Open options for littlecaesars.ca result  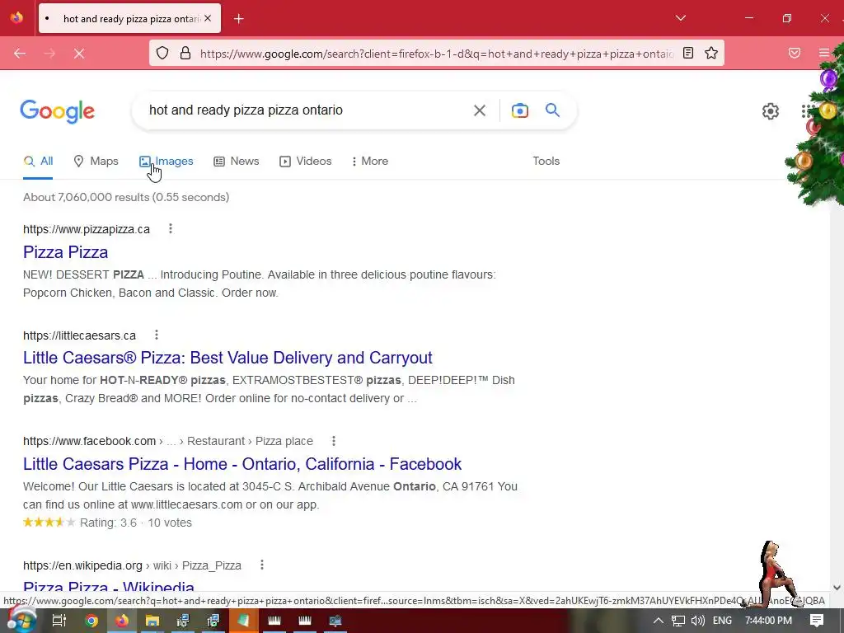click(x=156, y=335)
